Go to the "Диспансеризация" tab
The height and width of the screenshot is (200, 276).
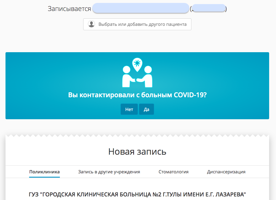point(226,172)
